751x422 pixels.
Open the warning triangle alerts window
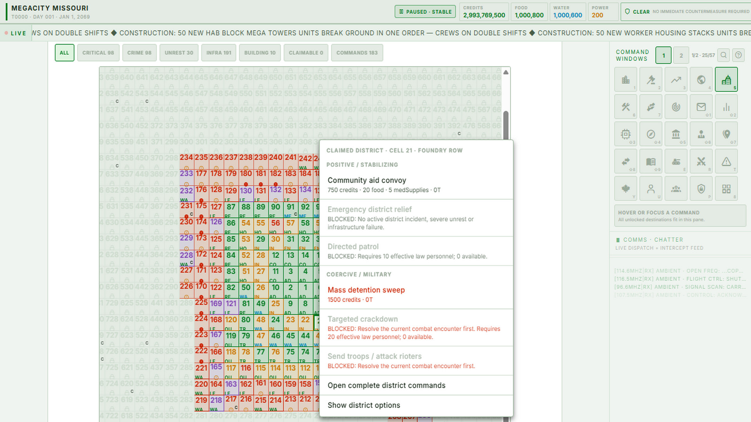tap(726, 161)
